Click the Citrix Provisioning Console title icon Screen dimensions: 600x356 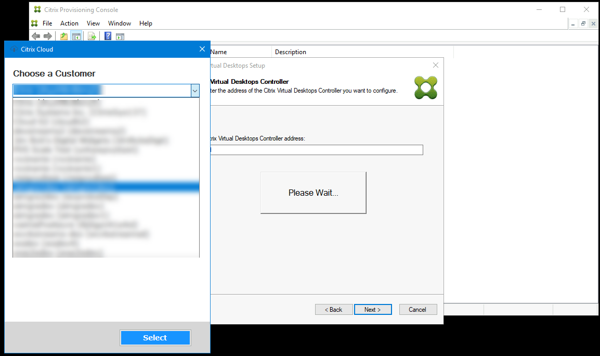pyautogui.click(x=37, y=9)
